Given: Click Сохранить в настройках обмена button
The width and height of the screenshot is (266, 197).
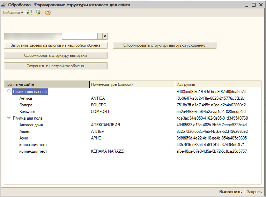Looking at the screenshot, I should click(56, 66).
